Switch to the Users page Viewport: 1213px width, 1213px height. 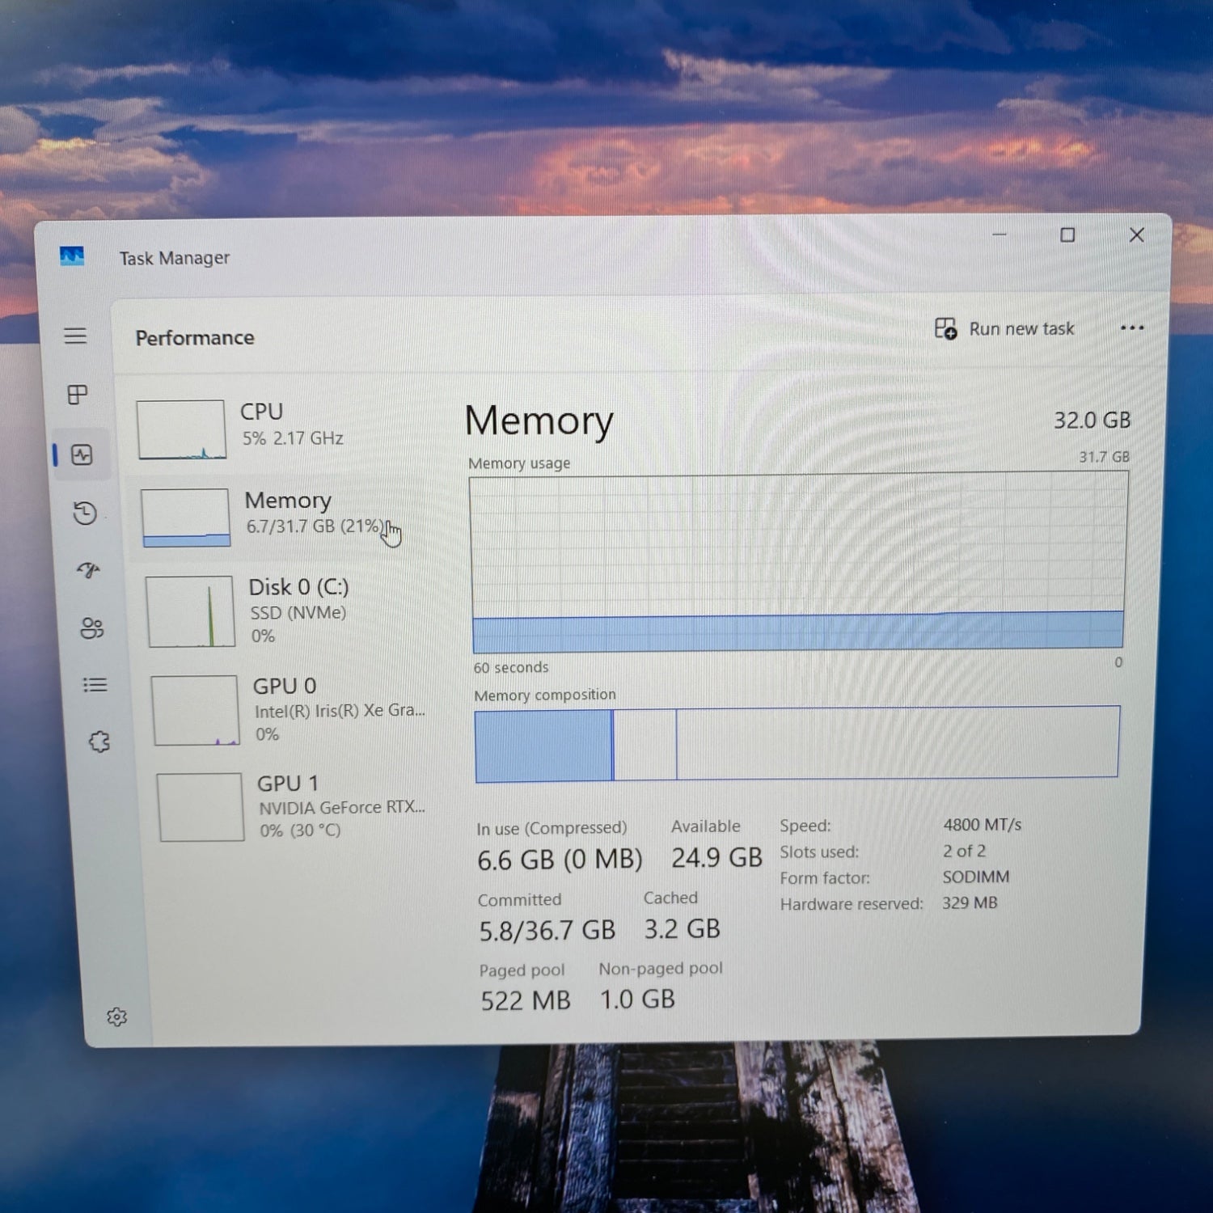click(x=91, y=628)
